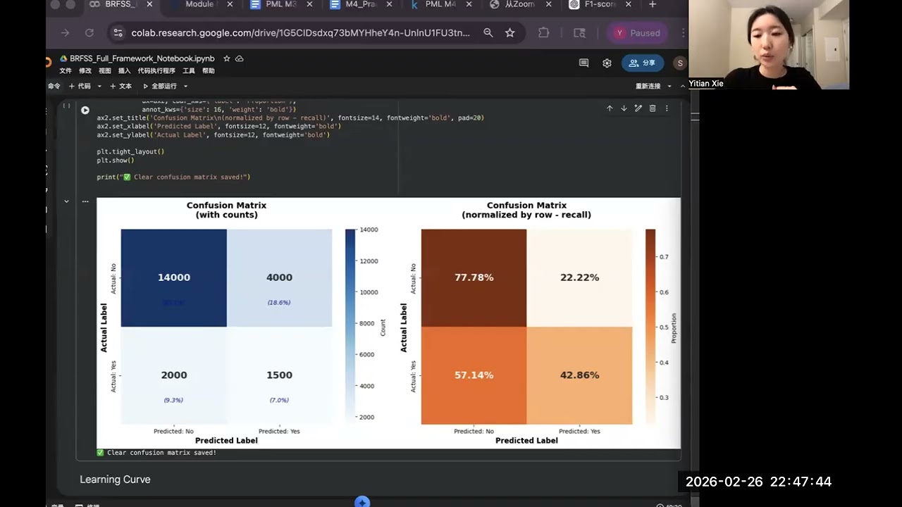
Task: Open output cell options ellipsis
Action: (85, 201)
